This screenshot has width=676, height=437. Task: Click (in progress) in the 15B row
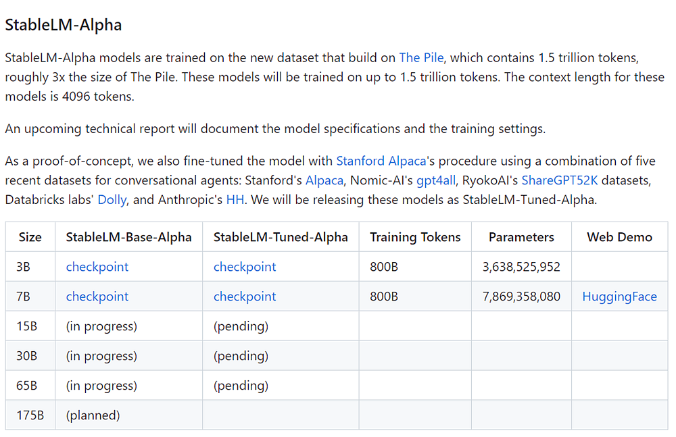[101, 326]
